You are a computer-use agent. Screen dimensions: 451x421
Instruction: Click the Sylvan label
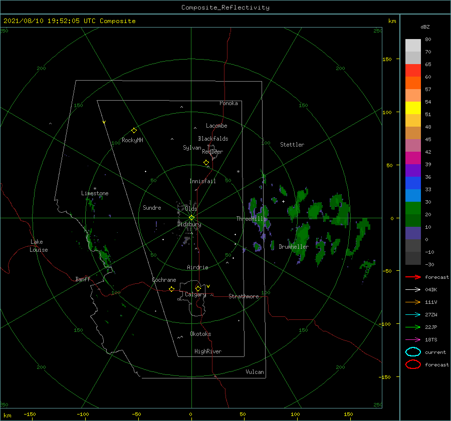coord(192,148)
